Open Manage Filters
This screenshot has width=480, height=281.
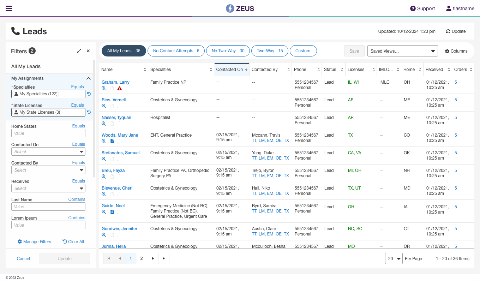34,242
